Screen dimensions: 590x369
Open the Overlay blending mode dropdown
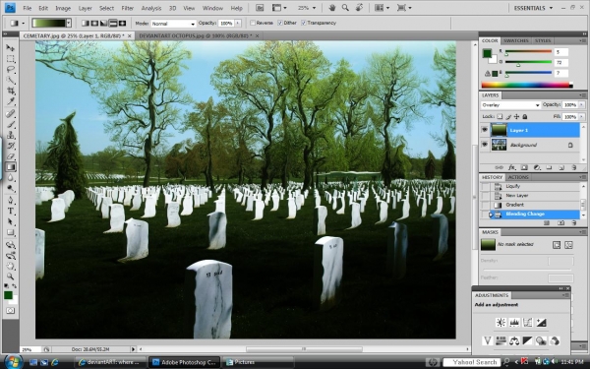coord(510,105)
